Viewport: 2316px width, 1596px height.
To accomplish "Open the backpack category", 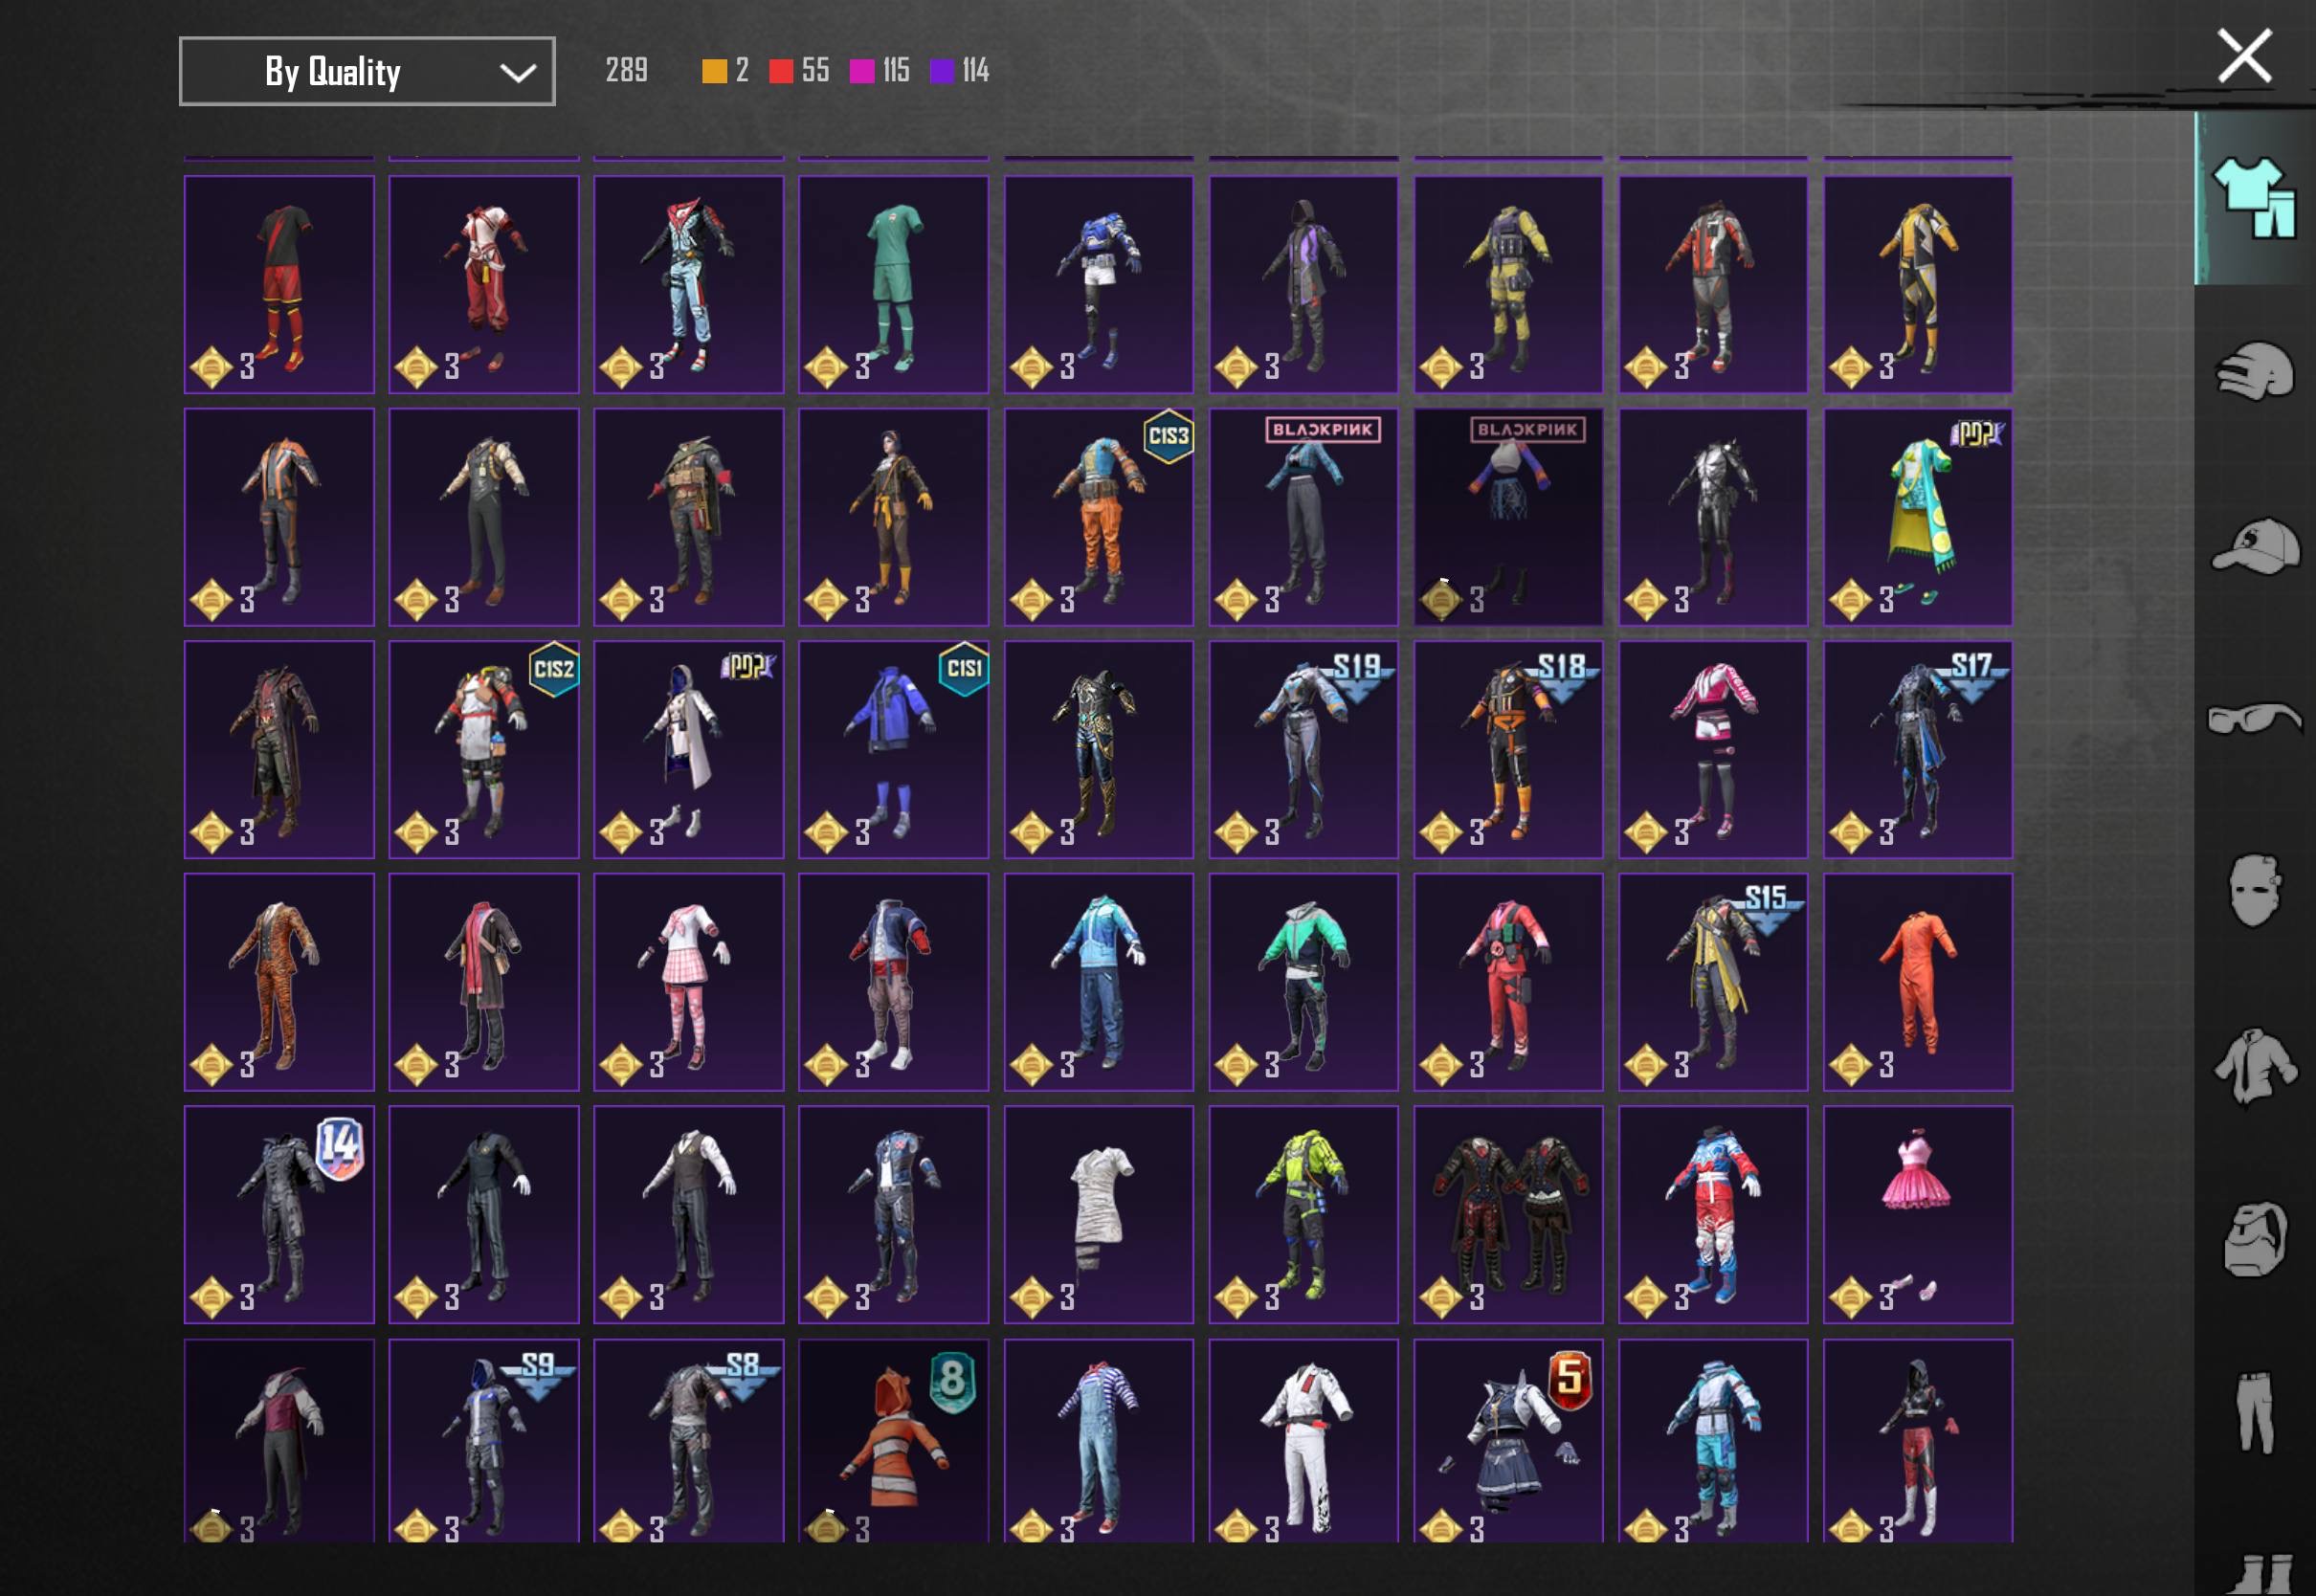I will point(2255,1240).
